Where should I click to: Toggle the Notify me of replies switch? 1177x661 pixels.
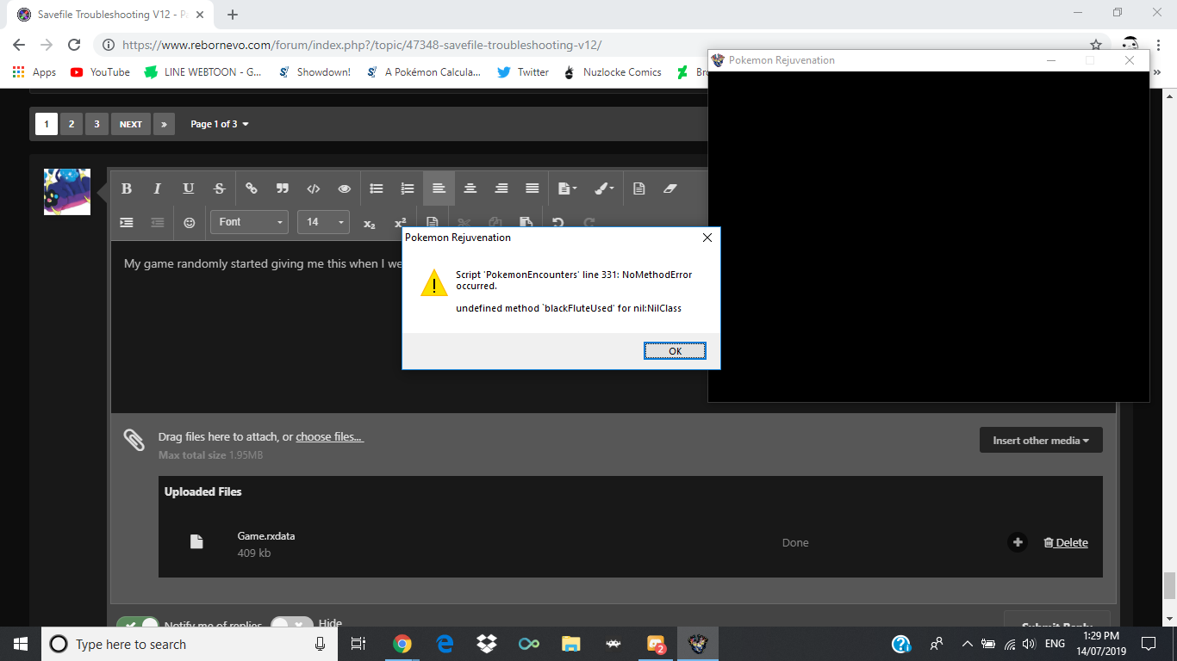139,625
